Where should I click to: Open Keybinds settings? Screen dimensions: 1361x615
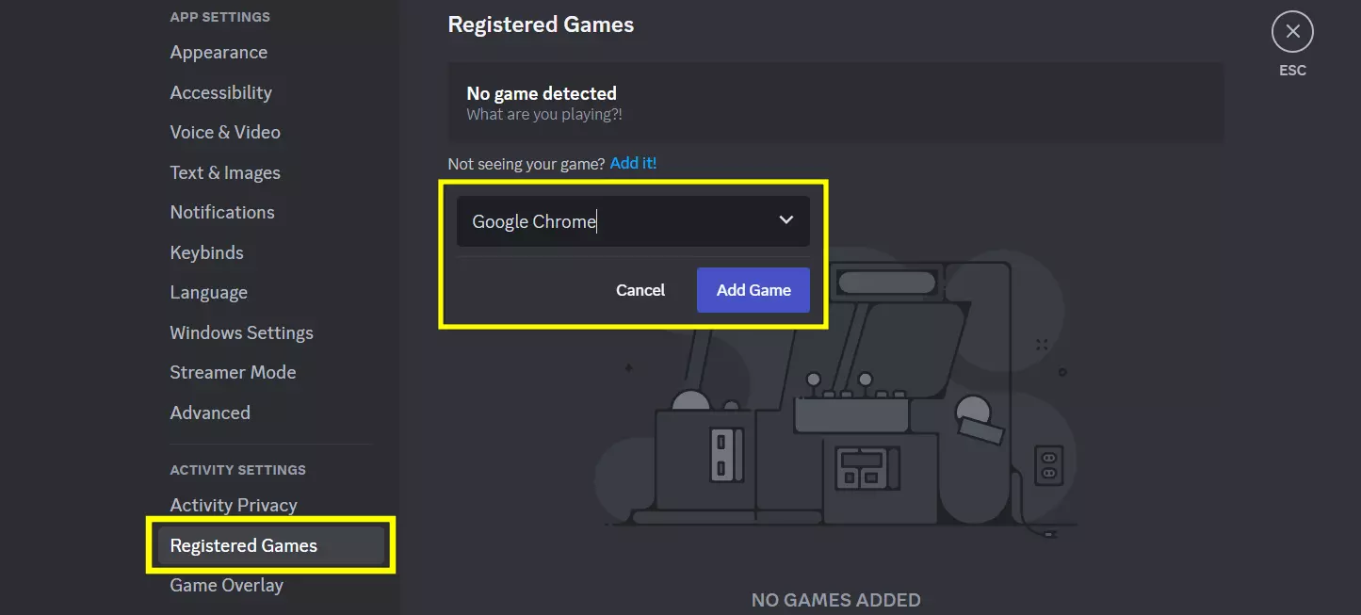coord(206,252)
